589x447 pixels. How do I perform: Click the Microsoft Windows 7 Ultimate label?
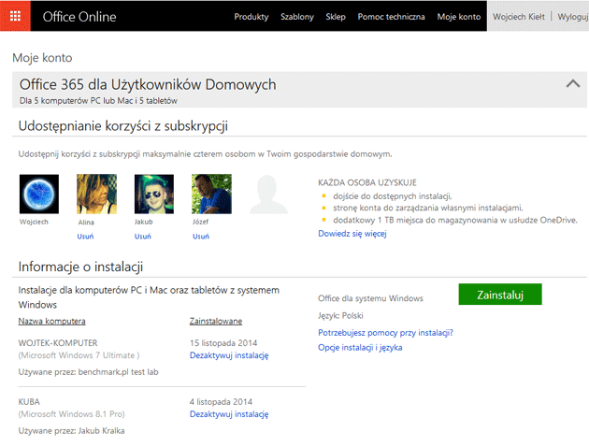pos(79,355)
